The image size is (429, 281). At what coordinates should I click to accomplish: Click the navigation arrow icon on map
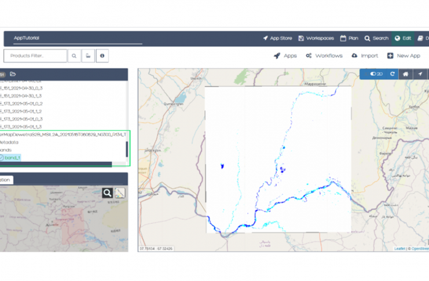[420, 74]
